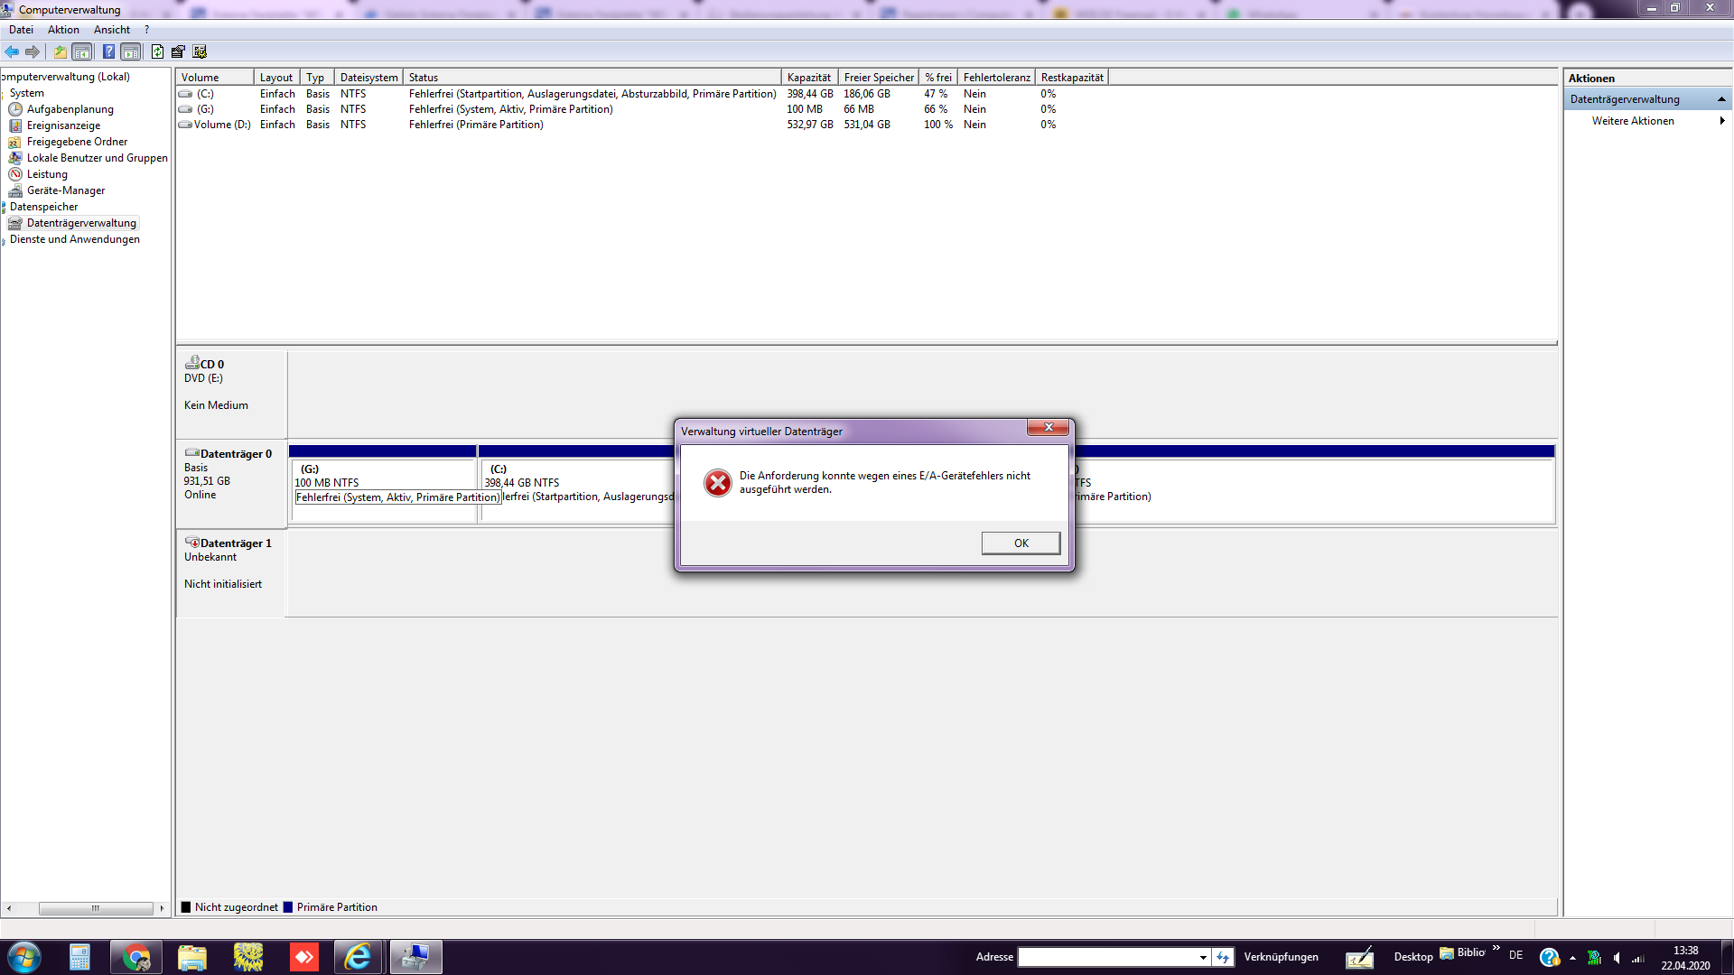
Task: Click the green Refresh icon
Action: pyautogui.click(x=157, y=51)
